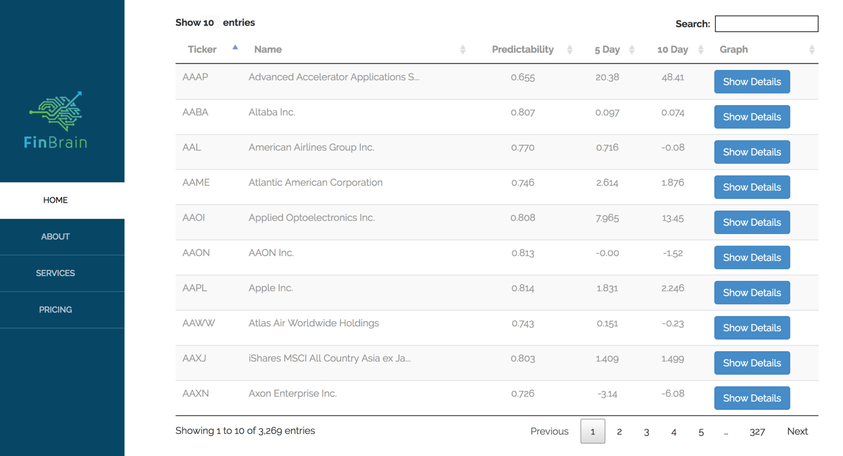843x456 pixels.
Task: Open the HOME menu item
Action: click(56, 200)
